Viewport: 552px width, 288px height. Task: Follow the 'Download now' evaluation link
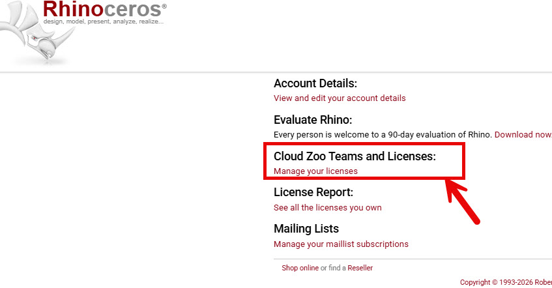click(x=523, y=134)
